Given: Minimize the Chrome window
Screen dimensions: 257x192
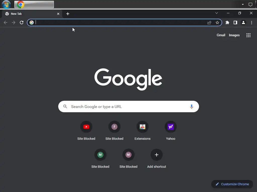Looking at the screenshot, I should (x=228, y=13).
